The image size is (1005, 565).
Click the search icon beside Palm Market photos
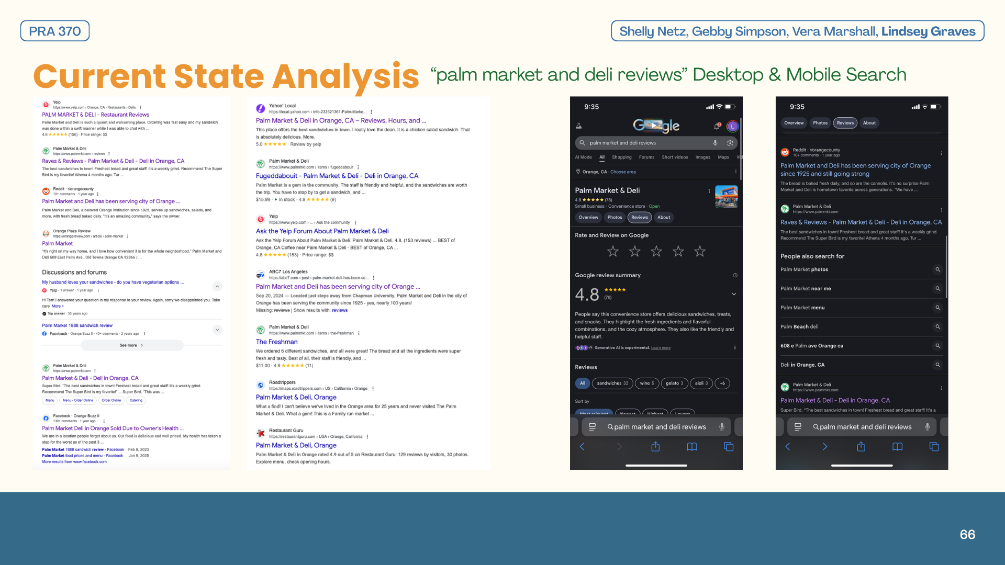(938, 269)
